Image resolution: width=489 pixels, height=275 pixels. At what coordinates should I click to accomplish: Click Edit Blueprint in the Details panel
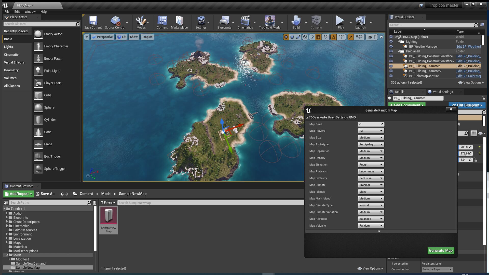coord(467,105)
